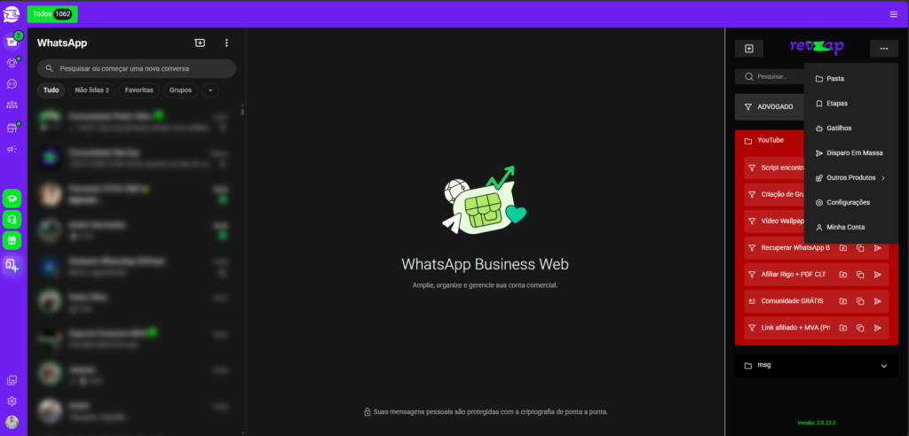The height and width of the screenshot is (436, 909).
Task: Open the settings gear in left sidebar
Action: pyautogui.click(x=12, y=401)
